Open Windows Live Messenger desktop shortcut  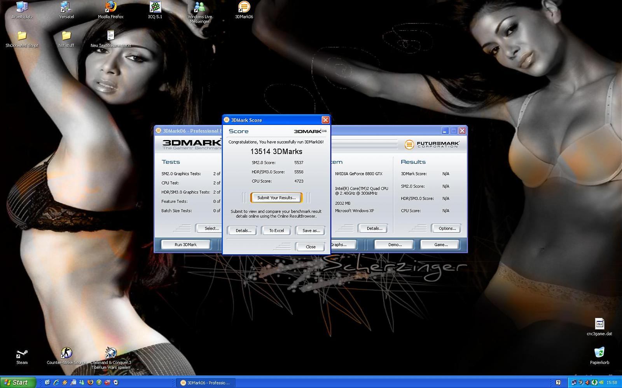pyautogui.click(x=199, y=12)
